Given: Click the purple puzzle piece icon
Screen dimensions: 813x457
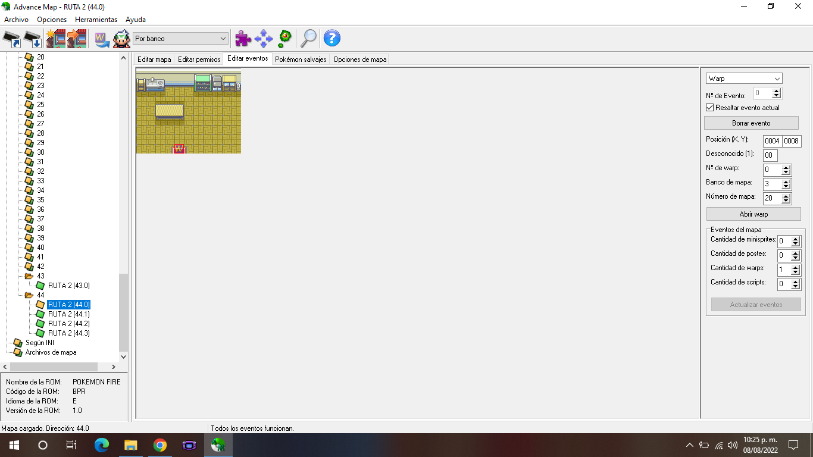Looking at the screenshot, I should coord(243,39).
